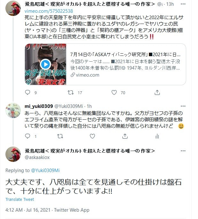The height and width of the screenshot is (219, 198).
Task: Open @Yuki0309Mi mention in Replying to
Action: (45, 170)
